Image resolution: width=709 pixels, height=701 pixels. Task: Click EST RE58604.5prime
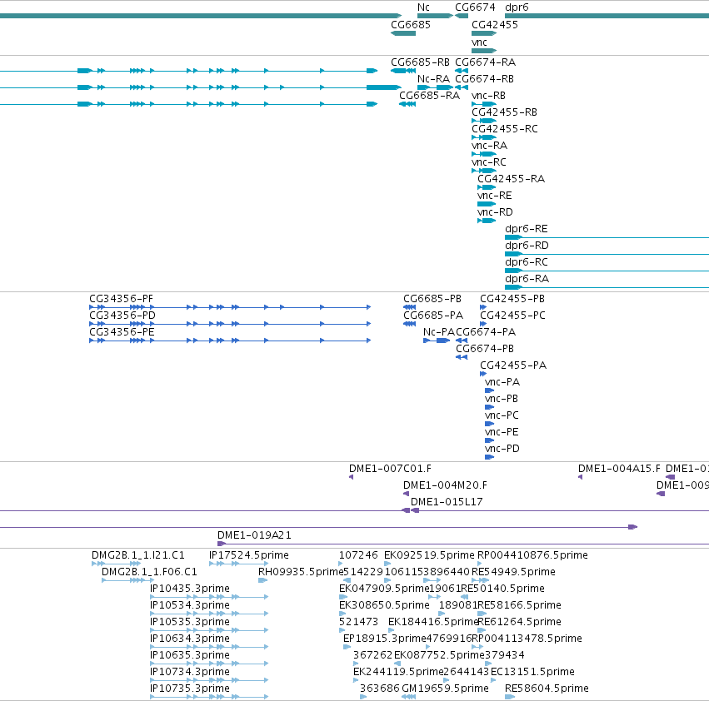tap(547, 689)
